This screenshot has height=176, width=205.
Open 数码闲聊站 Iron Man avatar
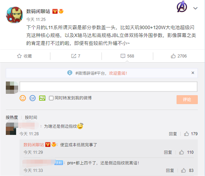(x=14, y=15)
